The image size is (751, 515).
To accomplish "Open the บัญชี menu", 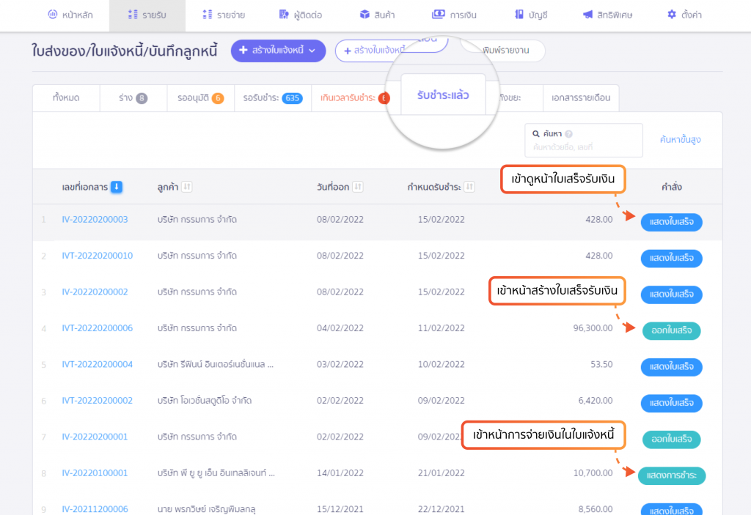I will 531,15.
